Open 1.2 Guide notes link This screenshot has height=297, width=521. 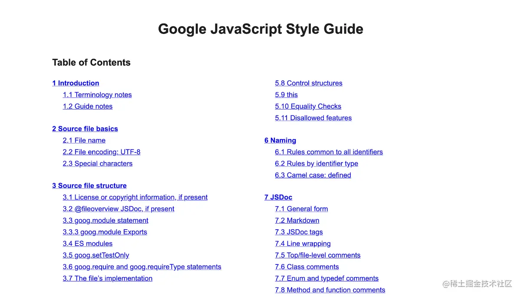(x=88, y=106)
